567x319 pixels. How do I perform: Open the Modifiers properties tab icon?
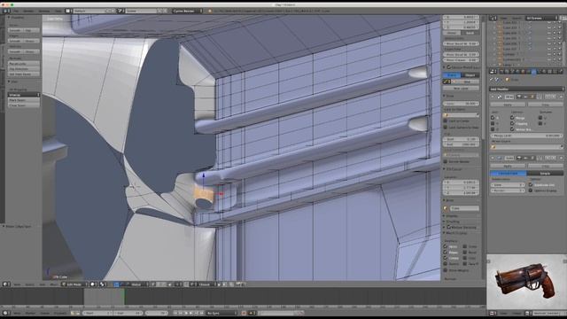[533, 71]
